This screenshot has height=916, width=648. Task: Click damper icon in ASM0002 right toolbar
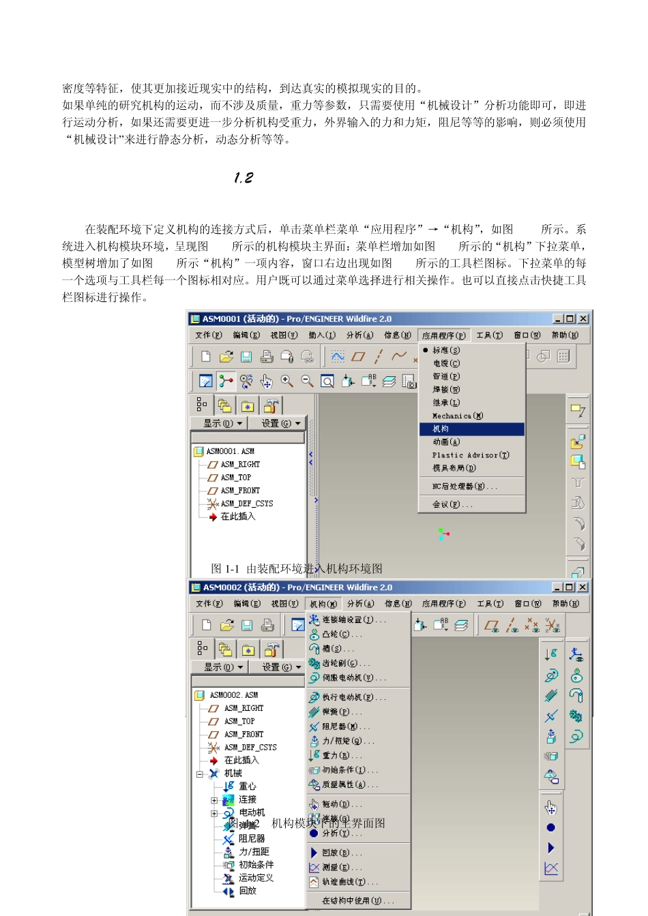point(551,716)
